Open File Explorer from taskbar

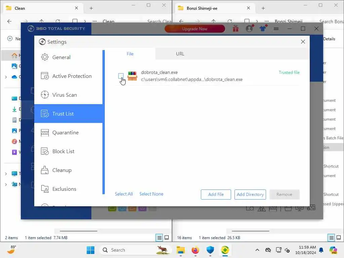click(x=180, y=250)
